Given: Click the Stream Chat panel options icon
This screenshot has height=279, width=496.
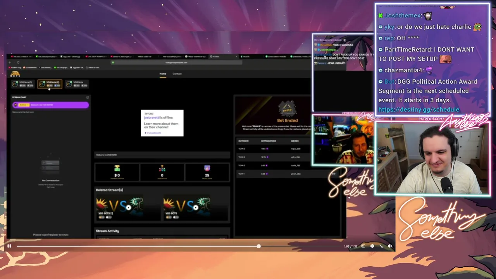Looking at the screenshot, I should pyautogui.click(x=88, y=97).
